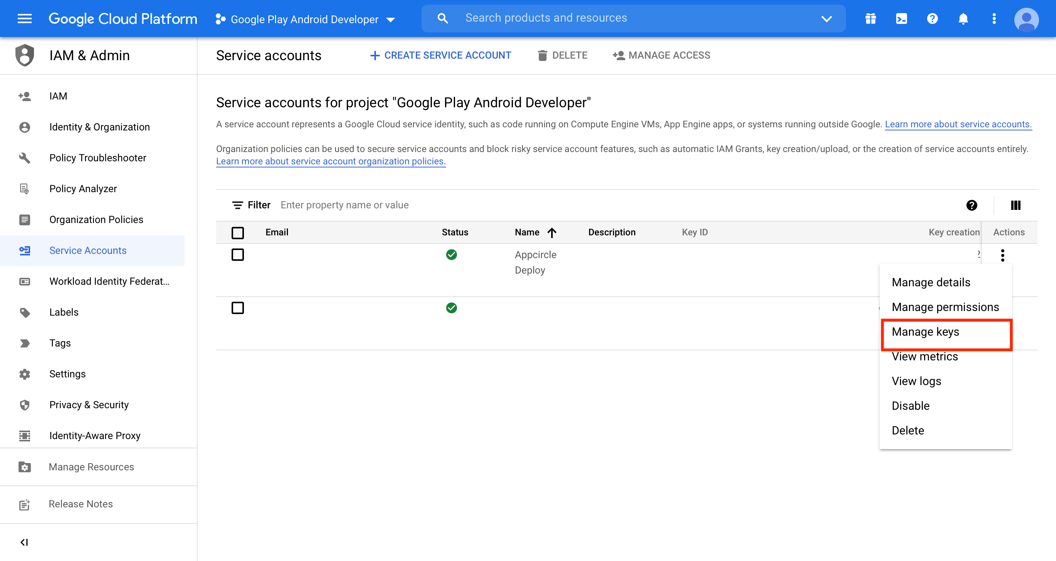1056x561 pixels.
Task: Open the Cloud Shell terminal icon
Action: pyautogui.click(x=901, y=19)
